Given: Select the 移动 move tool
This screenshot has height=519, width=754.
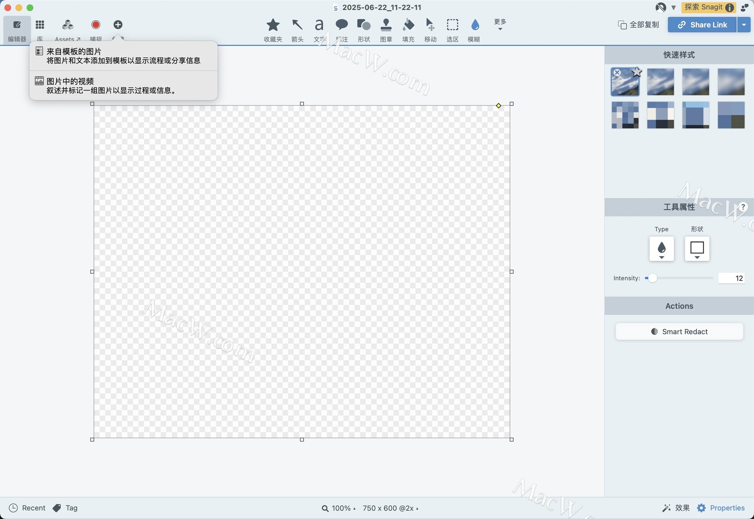Looking at the screenshot, I should tap(430, 30).
